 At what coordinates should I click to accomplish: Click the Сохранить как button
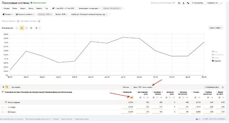213,3
